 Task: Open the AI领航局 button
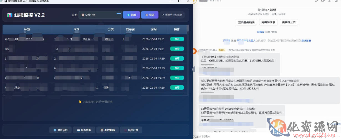[x=108, y=130]
